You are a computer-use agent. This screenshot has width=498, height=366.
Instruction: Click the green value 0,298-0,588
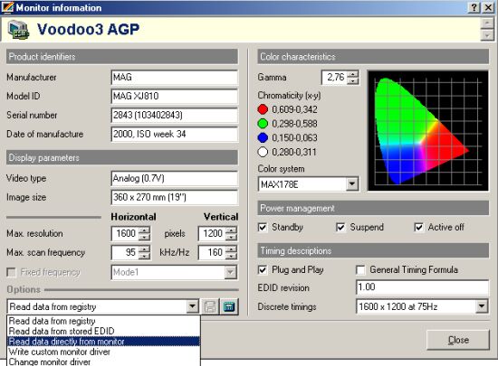pyautogui.click(x=294, y=124)
